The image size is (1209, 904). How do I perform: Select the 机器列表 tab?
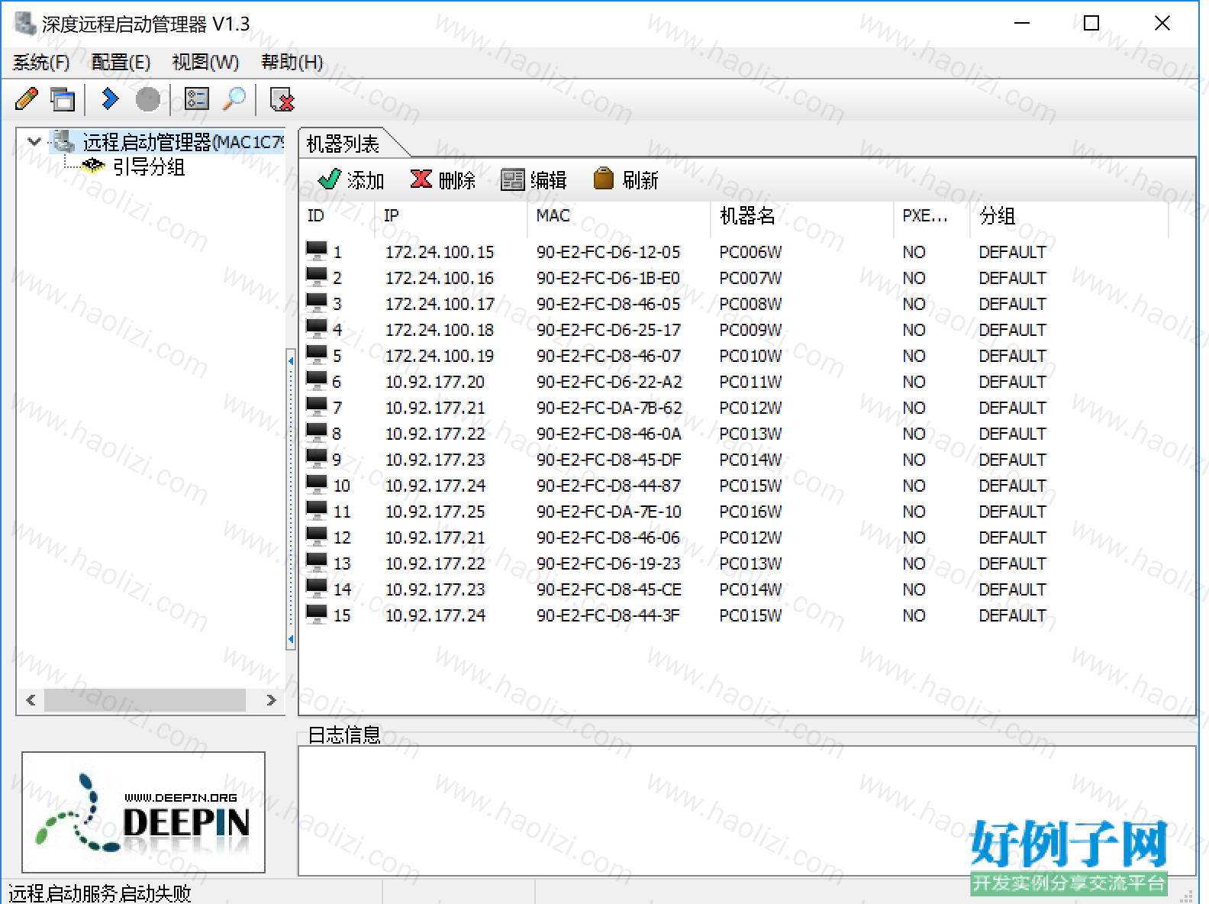click(343, 144)
